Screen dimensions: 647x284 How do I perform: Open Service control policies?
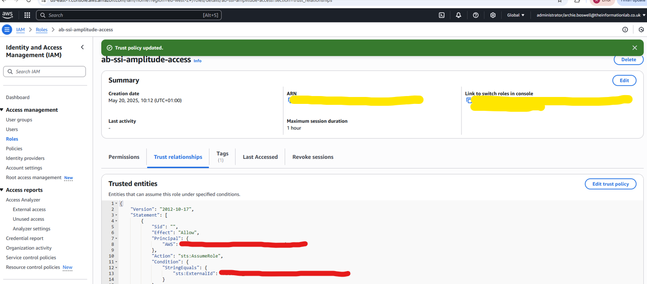coord(31,258)
